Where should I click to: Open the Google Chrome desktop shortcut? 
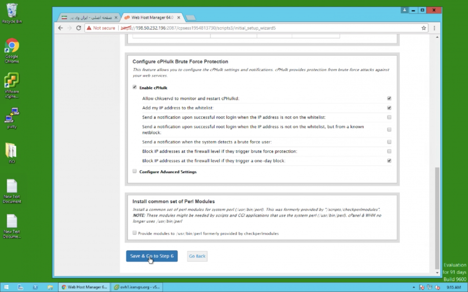click(x=12, y=50)
